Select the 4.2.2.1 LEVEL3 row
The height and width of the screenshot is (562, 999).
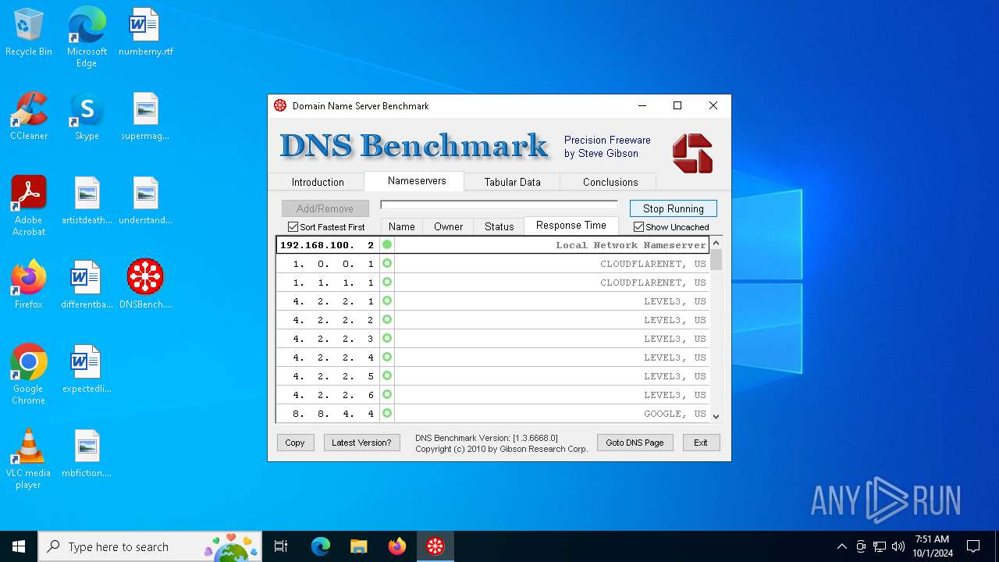pyautogui.click(x=492, y=301)
